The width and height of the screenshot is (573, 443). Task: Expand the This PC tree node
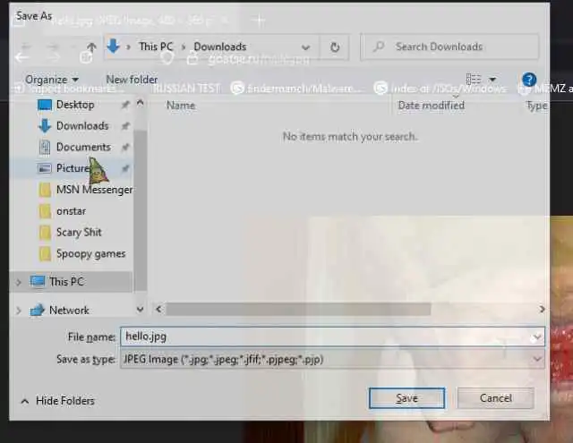(19, 282)
